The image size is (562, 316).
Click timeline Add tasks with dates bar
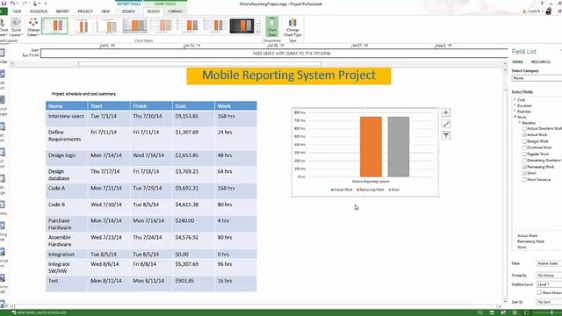(x=274, y=53)
